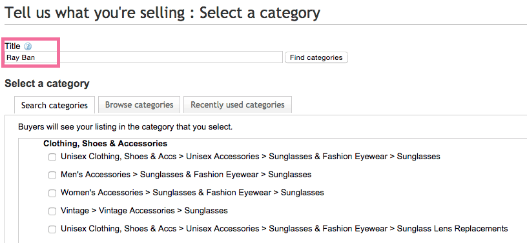Select the Search categories tab
Viewport: 527px width, 243px height.
pos(54,106)
